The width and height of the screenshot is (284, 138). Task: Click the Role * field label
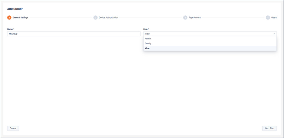pyautogui.click(x=146, y=29)
